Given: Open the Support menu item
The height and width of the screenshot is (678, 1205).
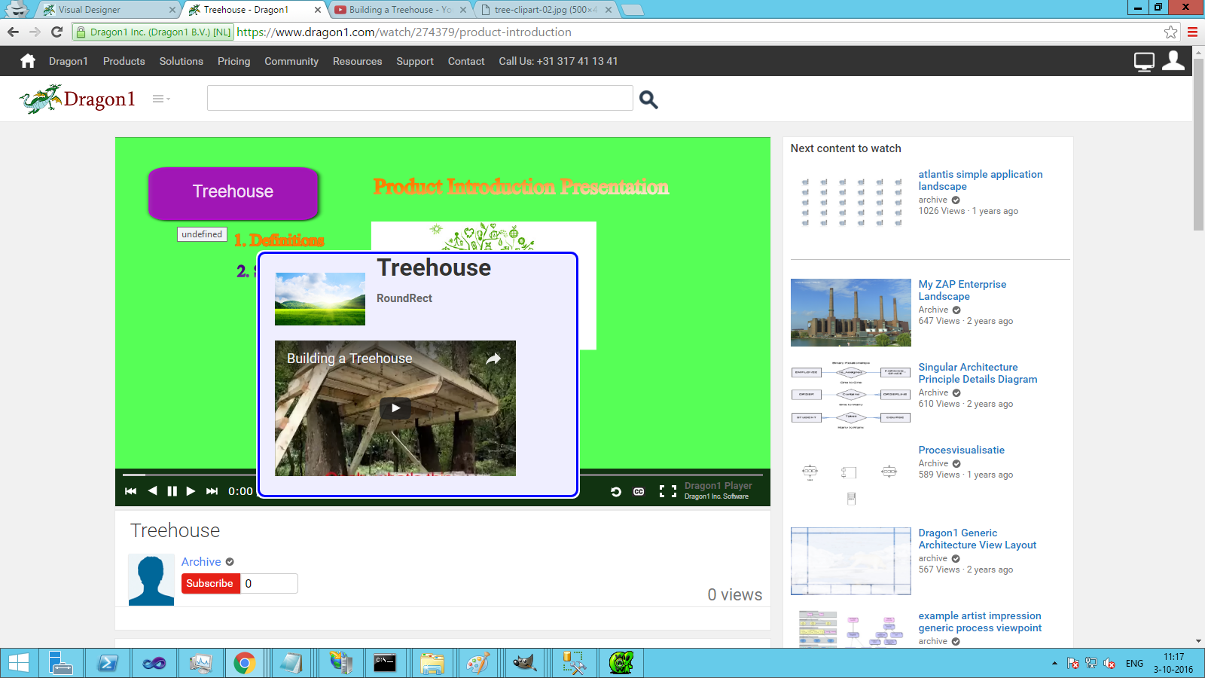Looking at the screenshot, I should tap(415, 61).
